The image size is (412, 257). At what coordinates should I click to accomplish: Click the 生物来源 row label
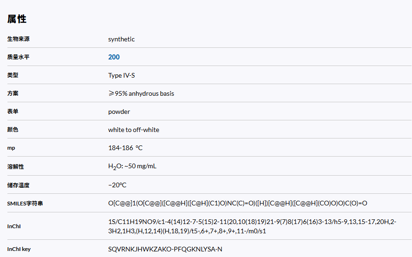[19, 39]
